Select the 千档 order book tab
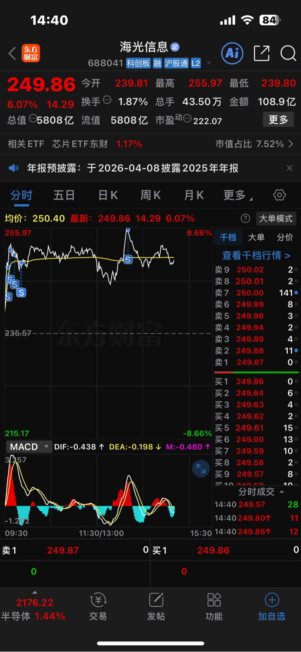Image resolution: width=301 pixels, height=652 pixels. click(228, 237)
